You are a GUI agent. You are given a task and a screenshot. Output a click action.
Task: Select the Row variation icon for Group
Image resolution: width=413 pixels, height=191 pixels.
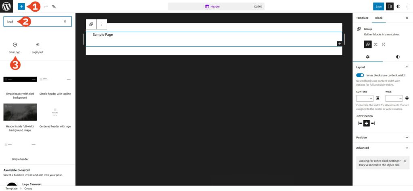coord(375,44)
